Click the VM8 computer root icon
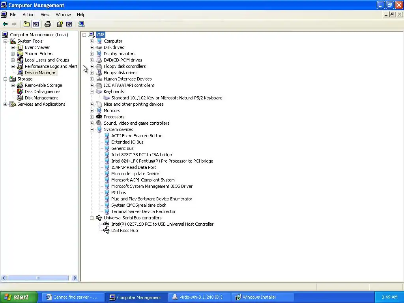This screenshot has height=303, width=404. point(92,35)
